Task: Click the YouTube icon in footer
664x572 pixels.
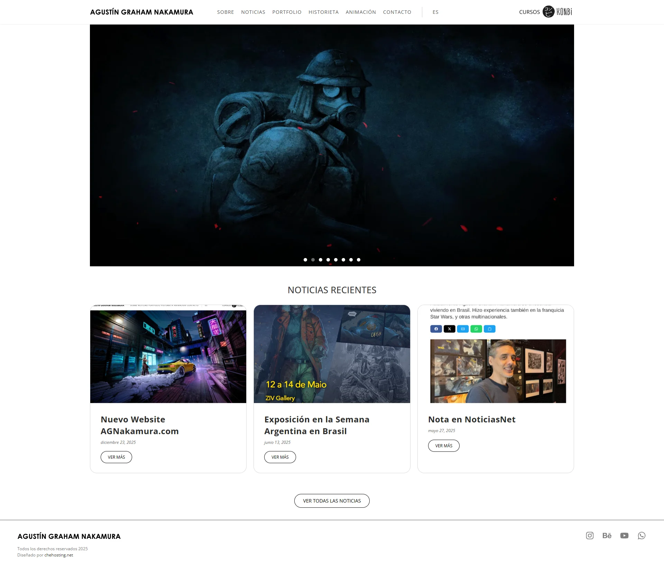Action: [x=624, y=535]
